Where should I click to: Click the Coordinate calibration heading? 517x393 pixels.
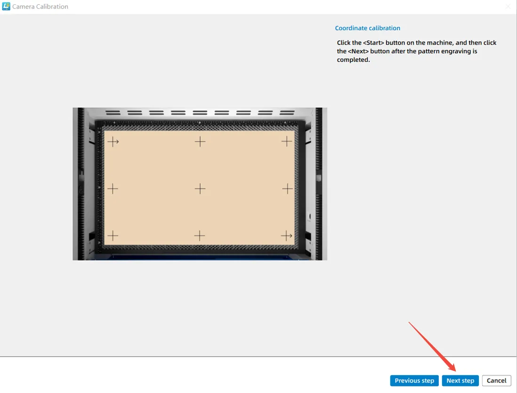[x=367, y=28]
